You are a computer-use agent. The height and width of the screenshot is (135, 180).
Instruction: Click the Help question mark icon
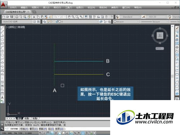click(112, 17)
